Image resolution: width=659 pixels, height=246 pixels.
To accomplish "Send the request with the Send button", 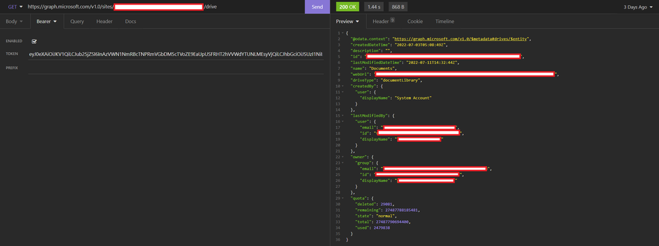I will click(x=317, y=7).
